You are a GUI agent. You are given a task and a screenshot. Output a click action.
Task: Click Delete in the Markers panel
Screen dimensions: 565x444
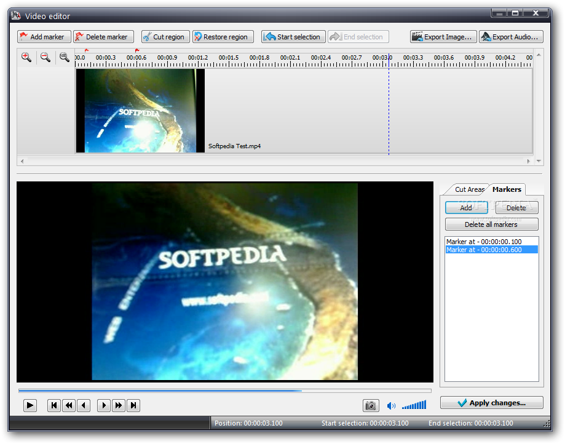click(x=516, y=208)
